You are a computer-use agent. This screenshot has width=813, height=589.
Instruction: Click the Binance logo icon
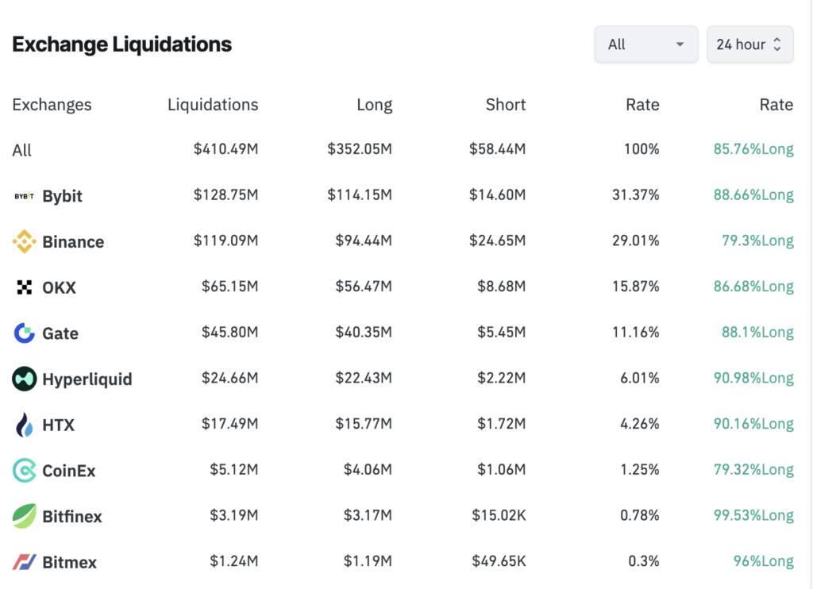[x=25, y=242]
